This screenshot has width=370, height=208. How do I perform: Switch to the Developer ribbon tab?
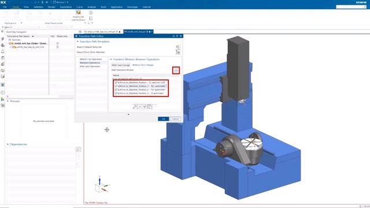click(132, 7)
